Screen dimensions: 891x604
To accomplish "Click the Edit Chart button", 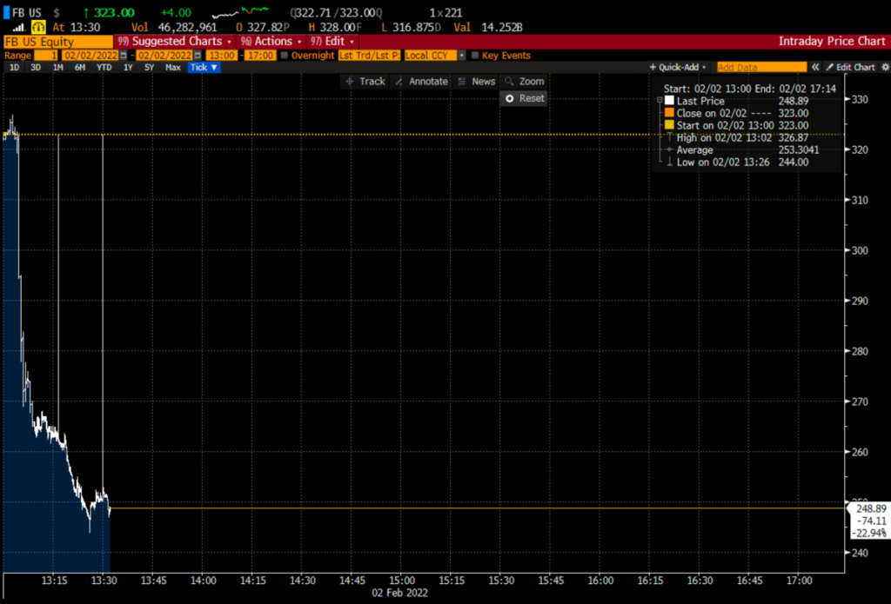I will click(x=850, y=68).
